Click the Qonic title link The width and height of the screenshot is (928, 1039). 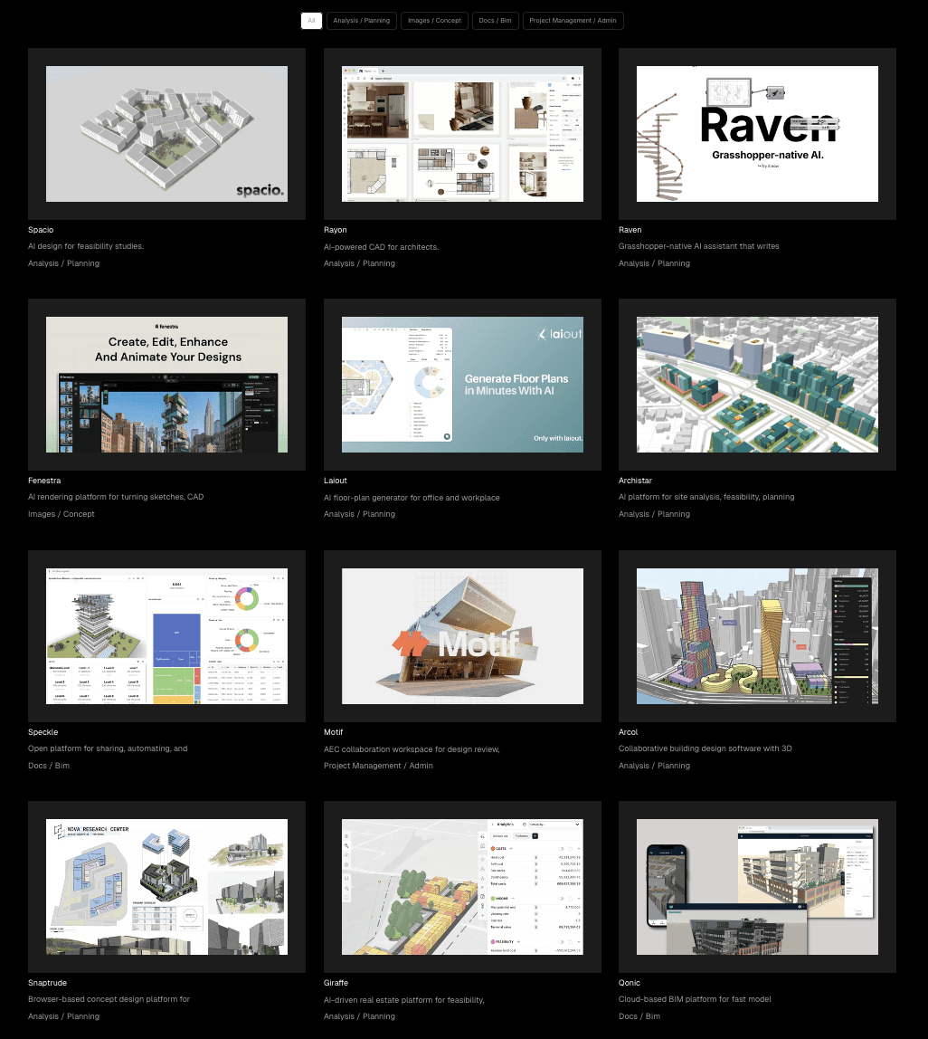click(630, 983)
